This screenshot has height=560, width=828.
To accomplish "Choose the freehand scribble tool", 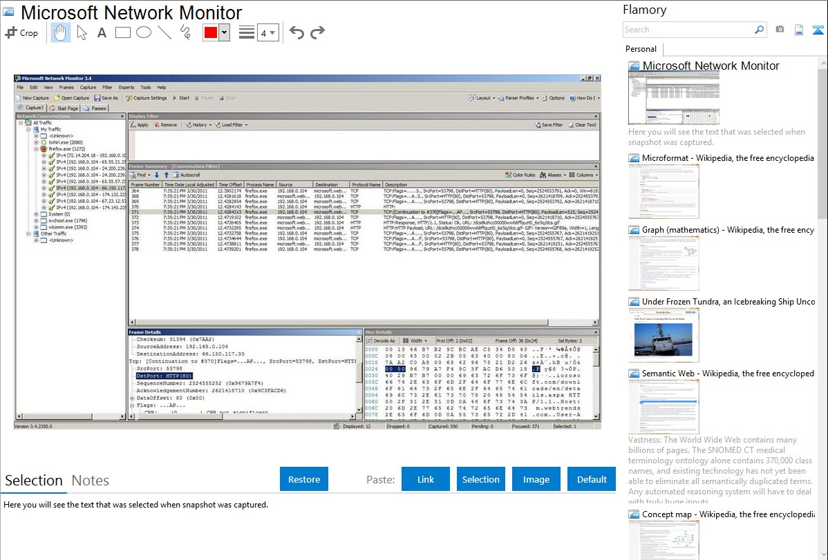I will [185, 32].
